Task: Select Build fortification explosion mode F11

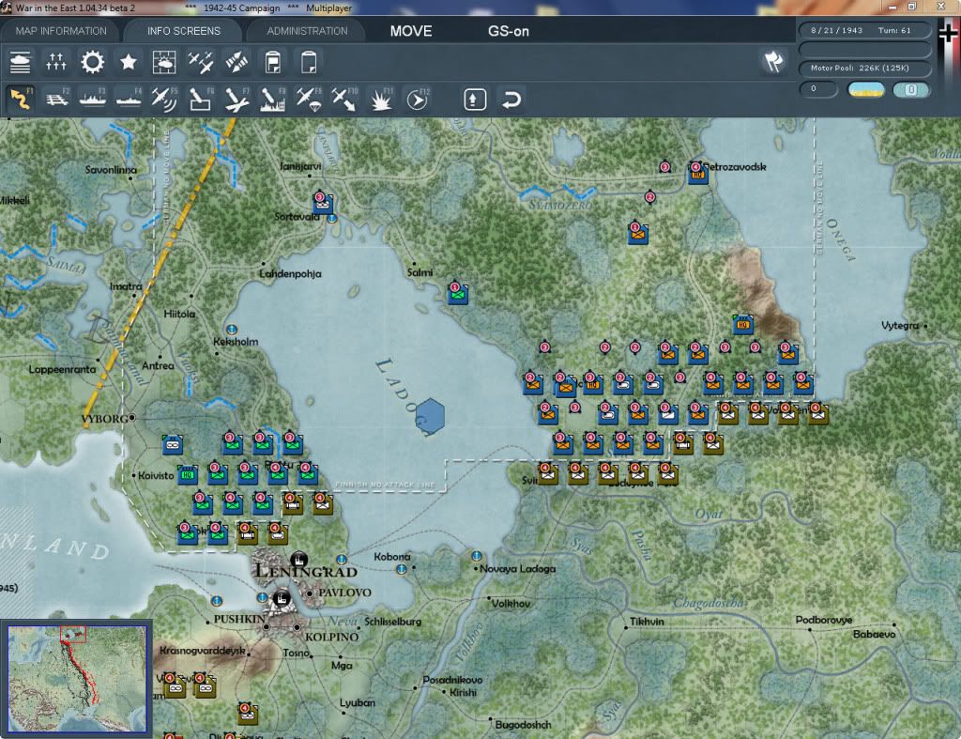Action: 381,99
